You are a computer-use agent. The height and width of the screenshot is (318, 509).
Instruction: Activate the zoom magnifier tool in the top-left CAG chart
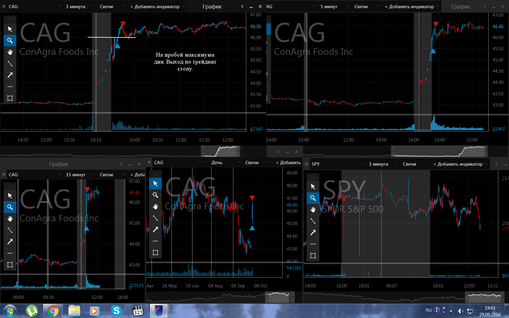[x=10, y=41]
